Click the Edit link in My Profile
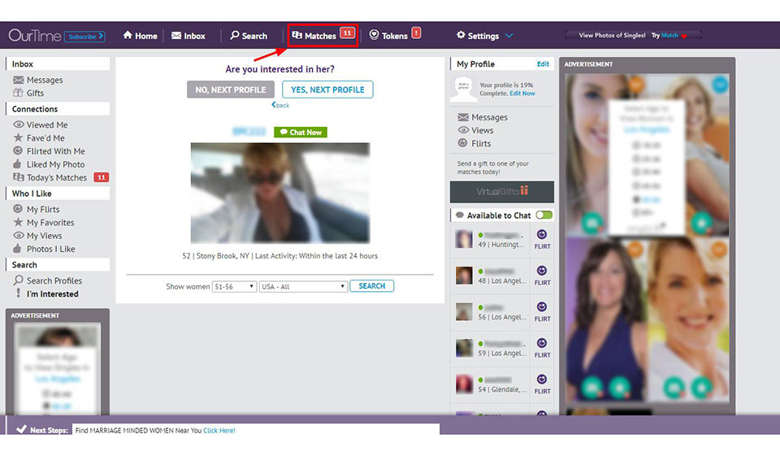Image resolution: width=780 pixels, height=456 pixels. tap(543, 64)
